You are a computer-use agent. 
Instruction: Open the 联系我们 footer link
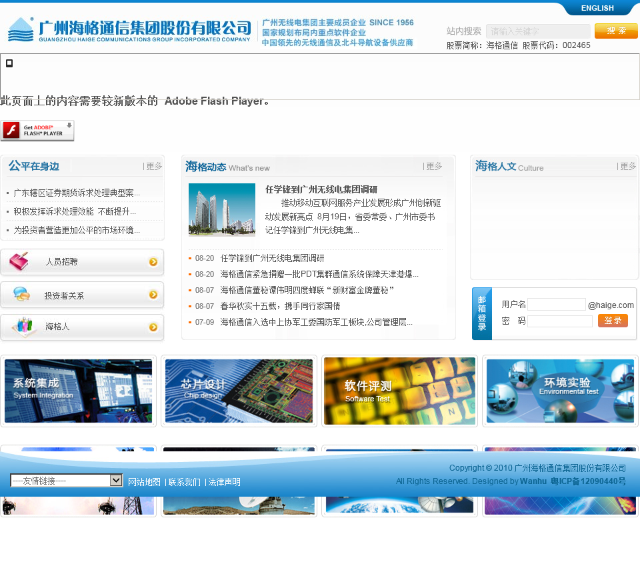pyautogui.click(x=185, y=482)
